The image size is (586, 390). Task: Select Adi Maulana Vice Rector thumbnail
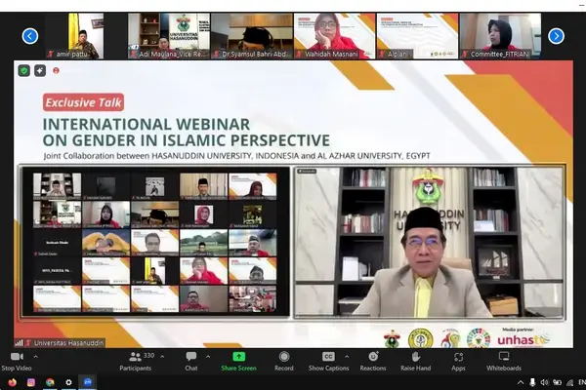[x=169, y=36]
